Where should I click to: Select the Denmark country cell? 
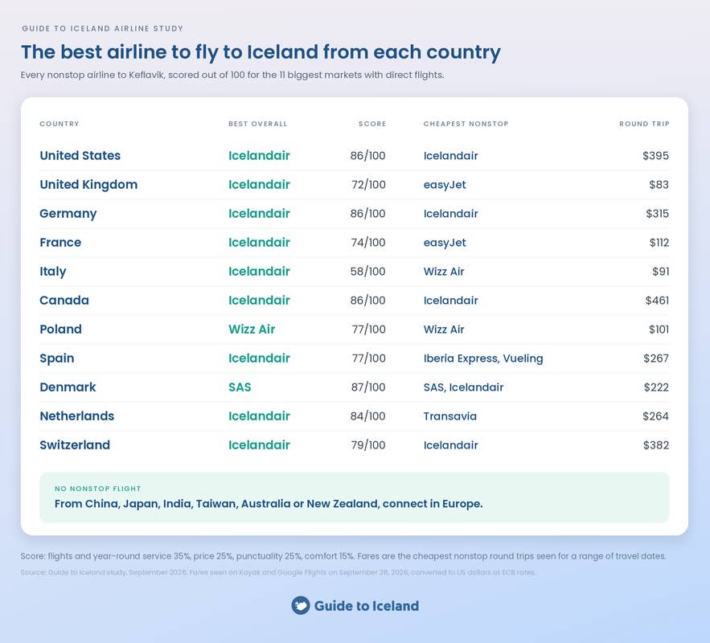click(68, 387)
